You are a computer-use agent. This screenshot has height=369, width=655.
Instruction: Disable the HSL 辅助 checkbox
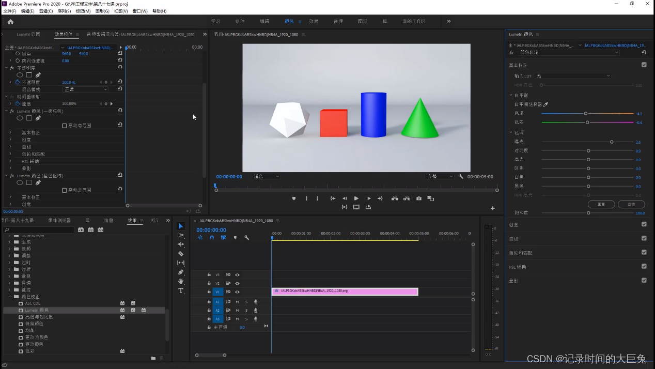644,267
